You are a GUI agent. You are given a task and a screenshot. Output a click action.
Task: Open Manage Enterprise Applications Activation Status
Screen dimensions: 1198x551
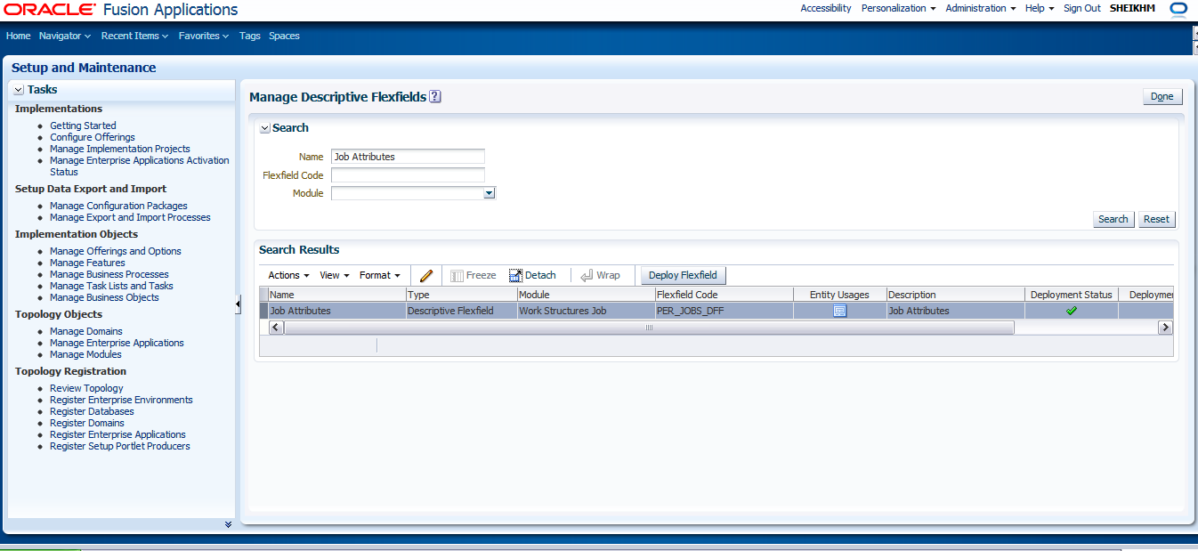[139, 166]
